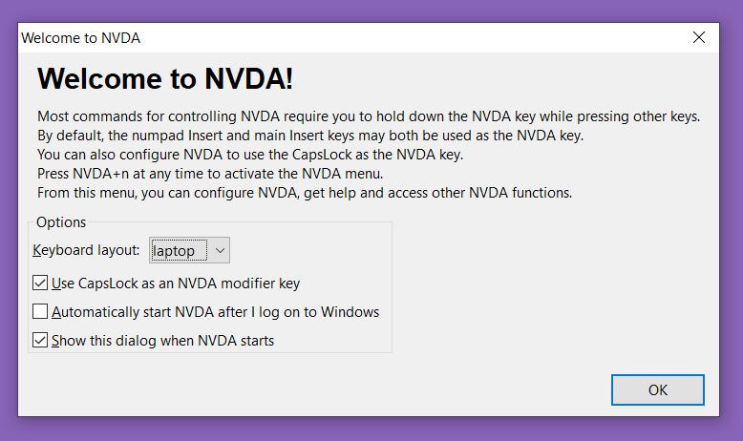Viewport: 743px width, 441px height.
Task: Click the 'Options' group heading
Action: 61,222
